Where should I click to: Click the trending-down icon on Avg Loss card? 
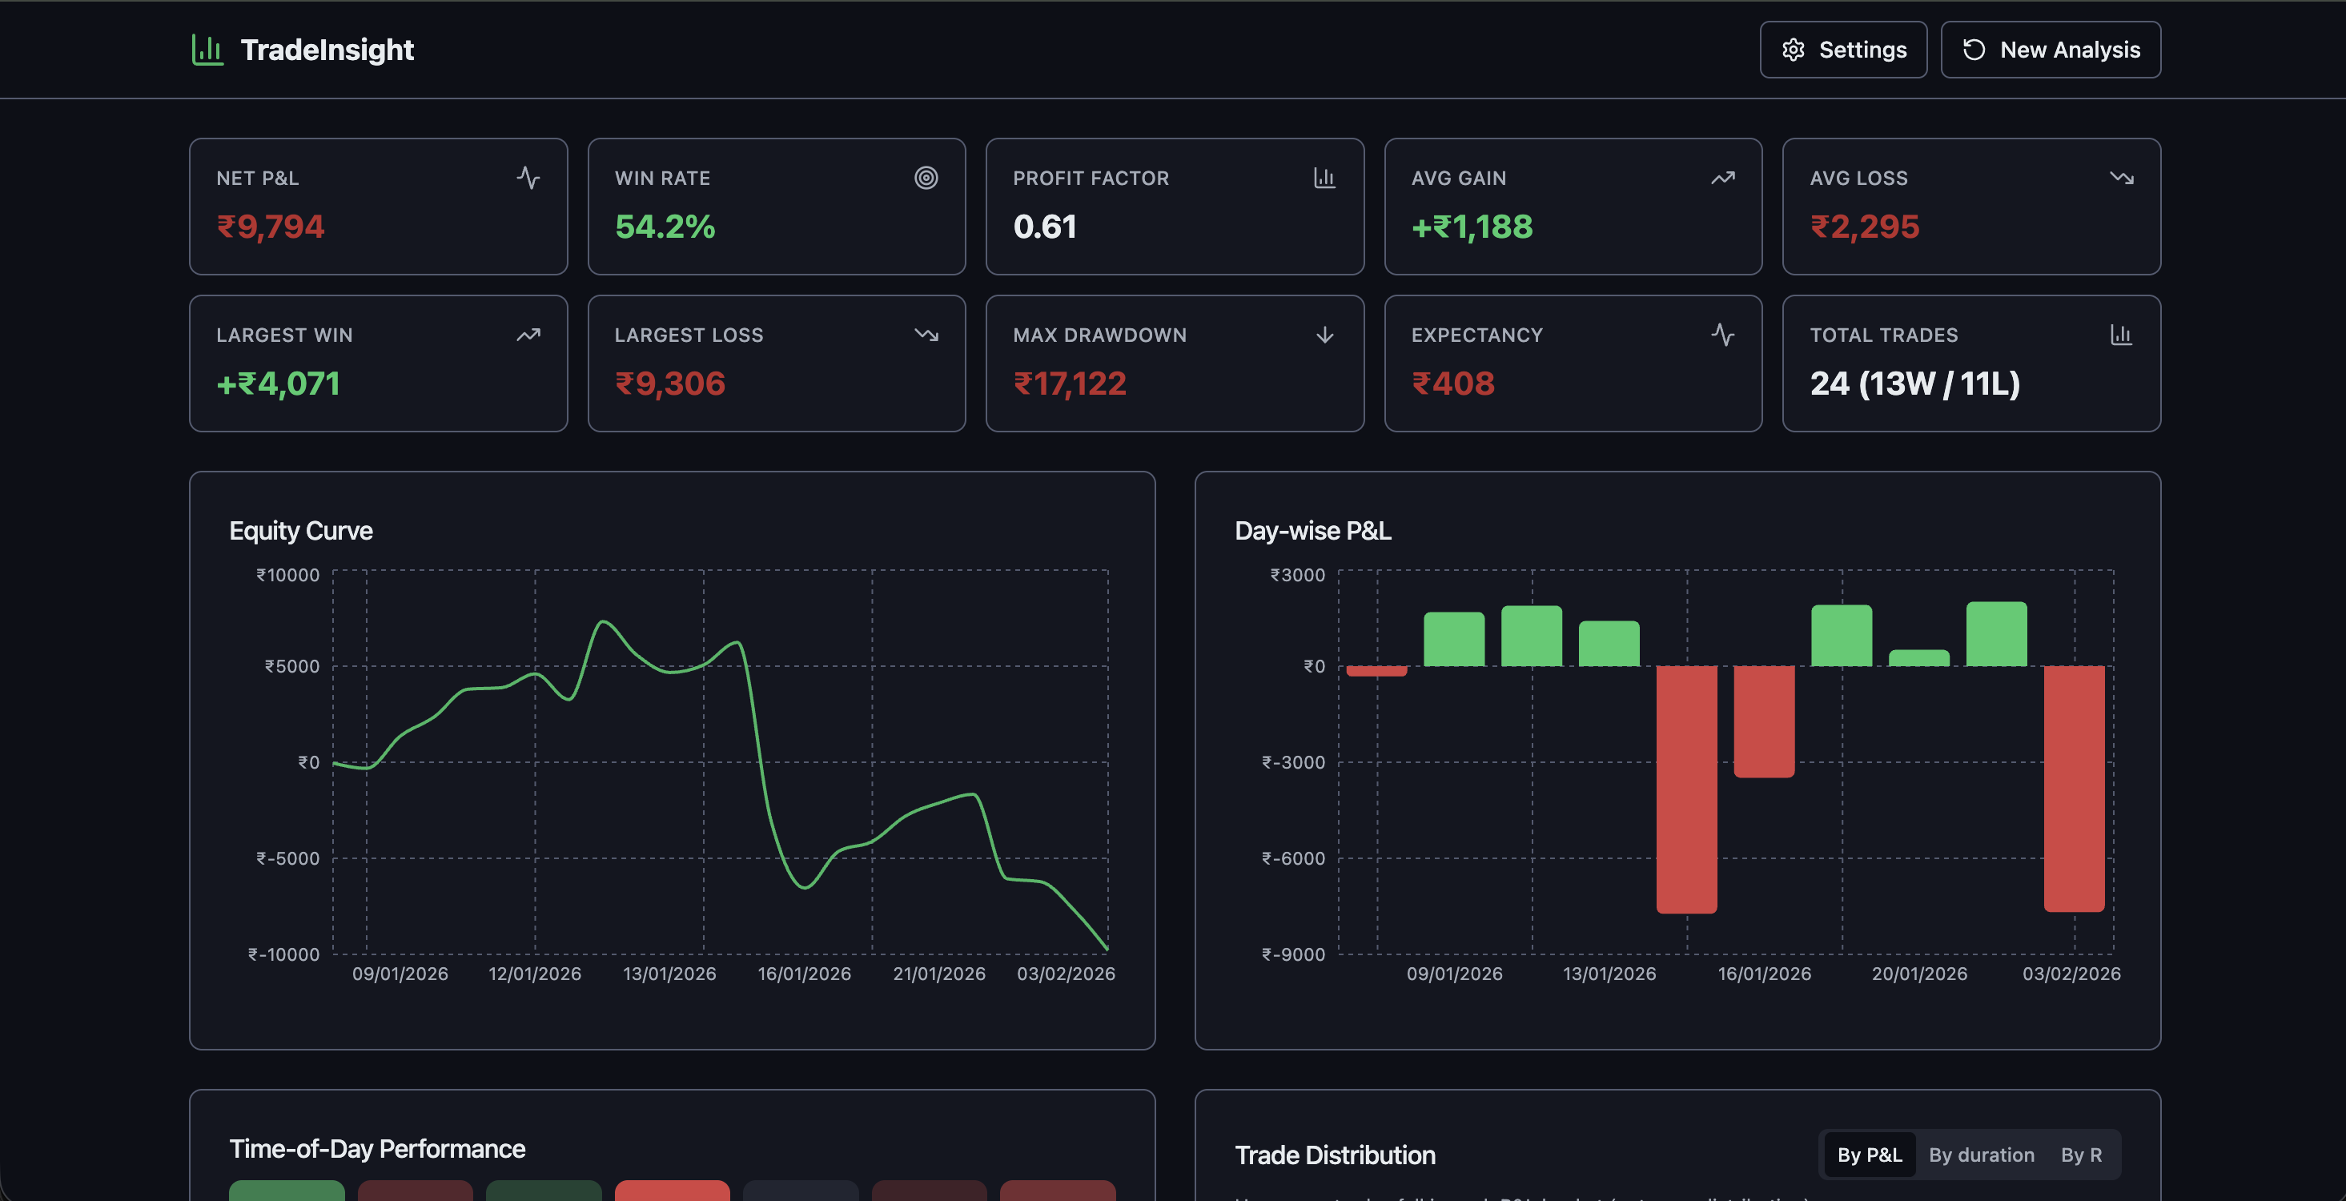tap(2122, 179)
